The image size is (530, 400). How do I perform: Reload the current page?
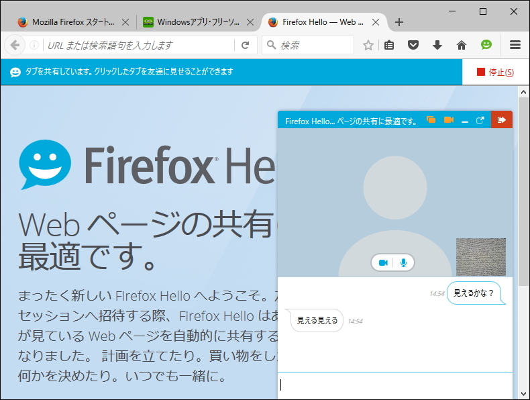[246, 45]
